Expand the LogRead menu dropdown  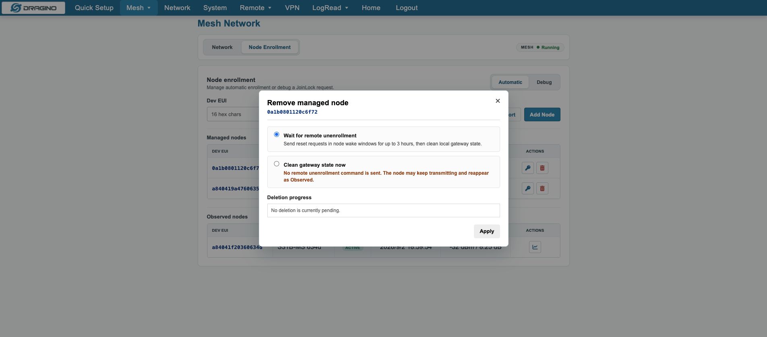click(x=330, y=8)
